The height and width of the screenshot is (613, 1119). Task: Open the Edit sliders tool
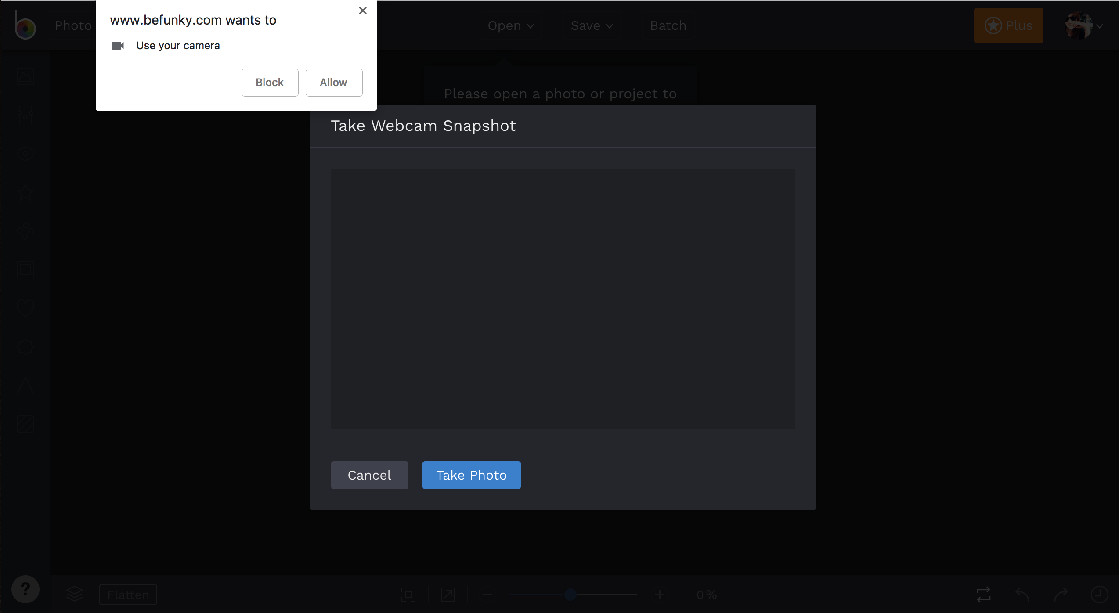point(25,115)
